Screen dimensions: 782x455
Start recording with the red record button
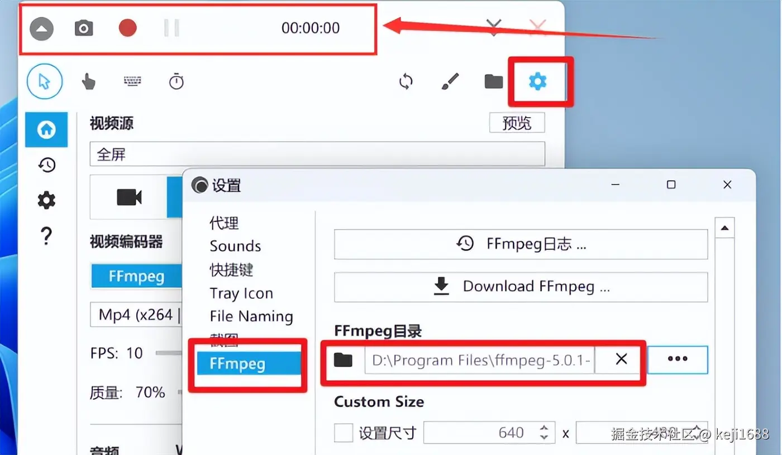pyautogui.click(x=127, y=28)
